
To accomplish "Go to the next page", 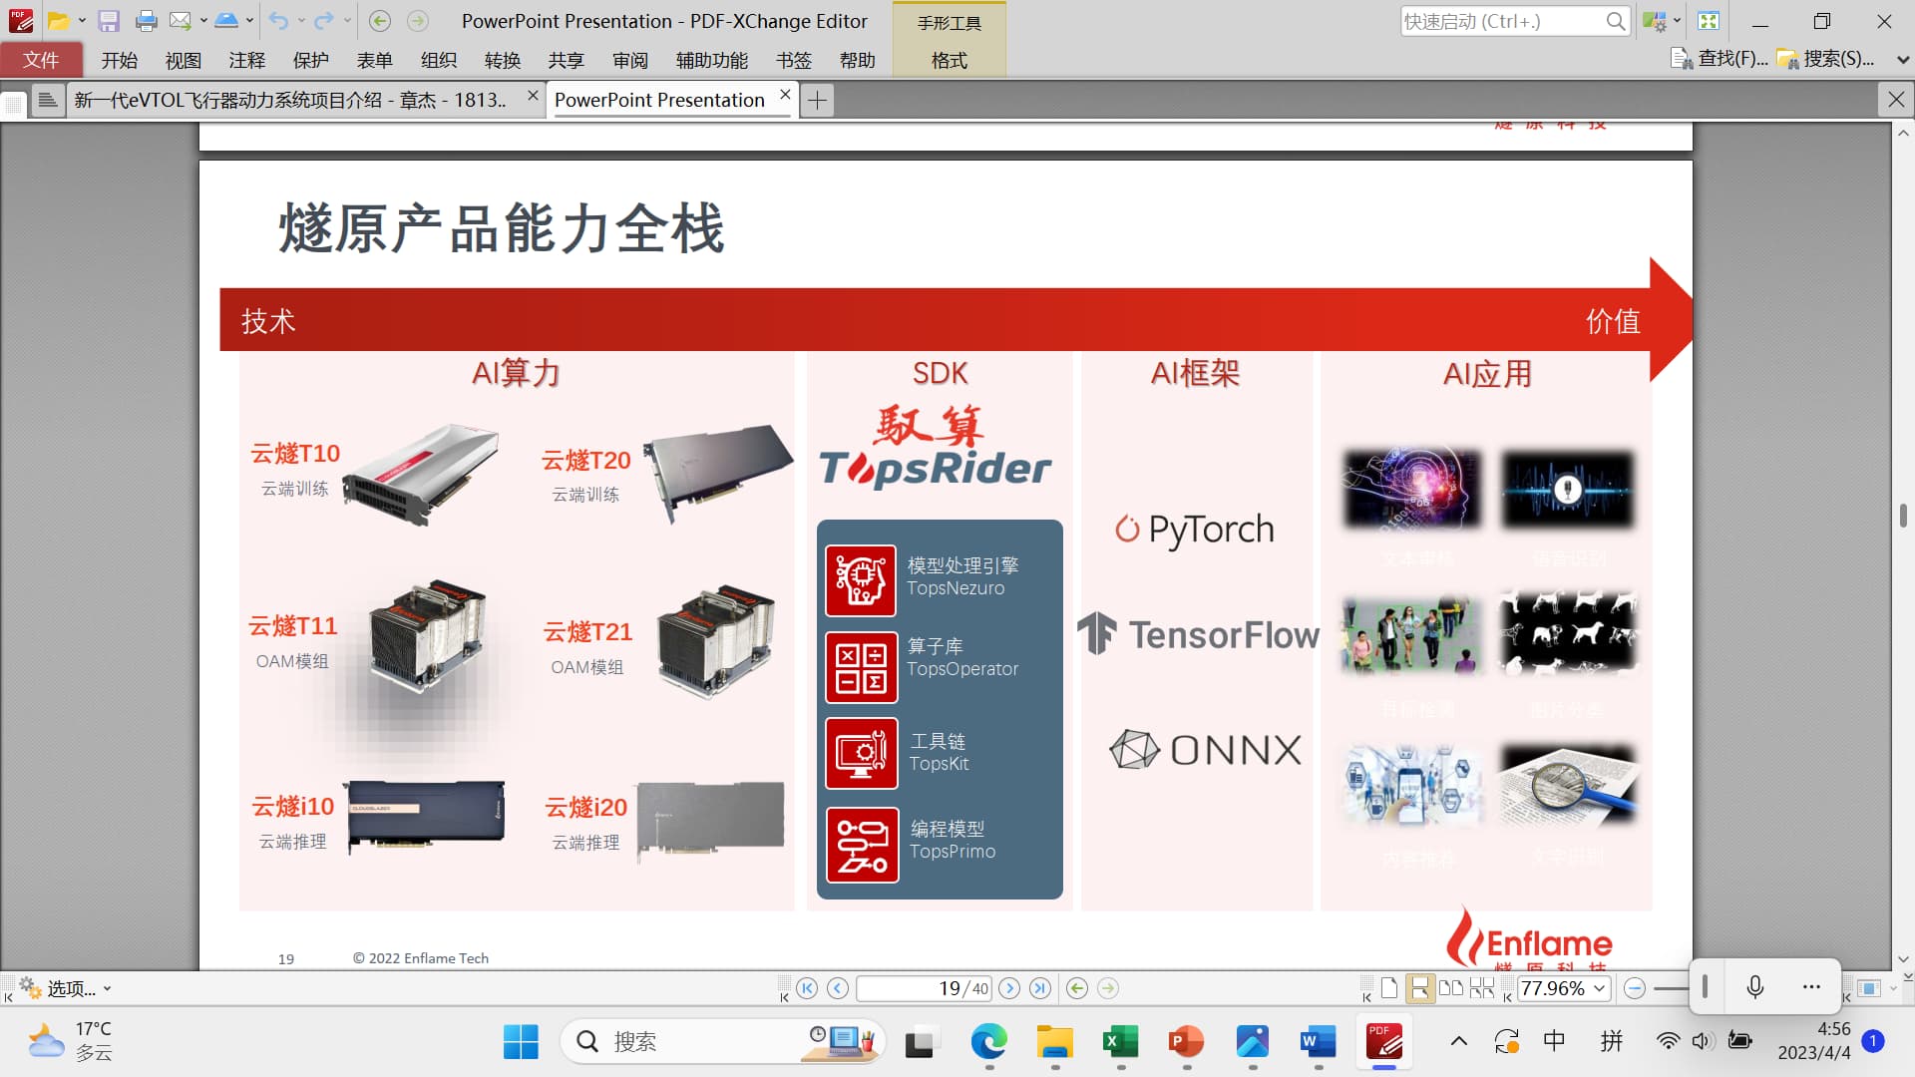I will (x=1009, y=988).
